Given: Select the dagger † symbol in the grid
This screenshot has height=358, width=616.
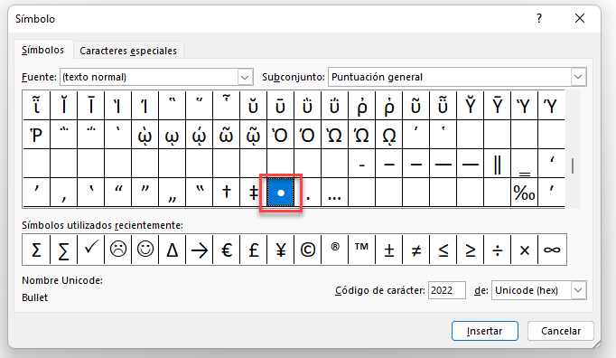Looking at the screenshot, I should 227,193.
